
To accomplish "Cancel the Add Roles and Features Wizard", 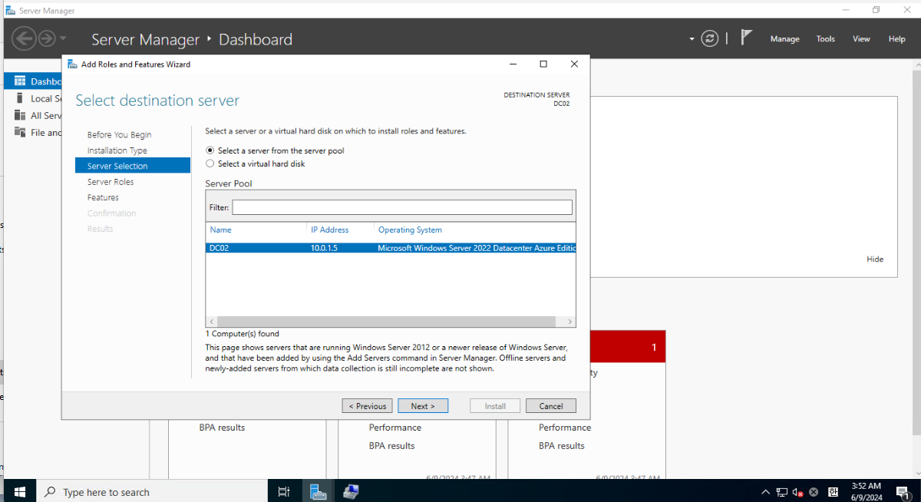I will (551, 406).
